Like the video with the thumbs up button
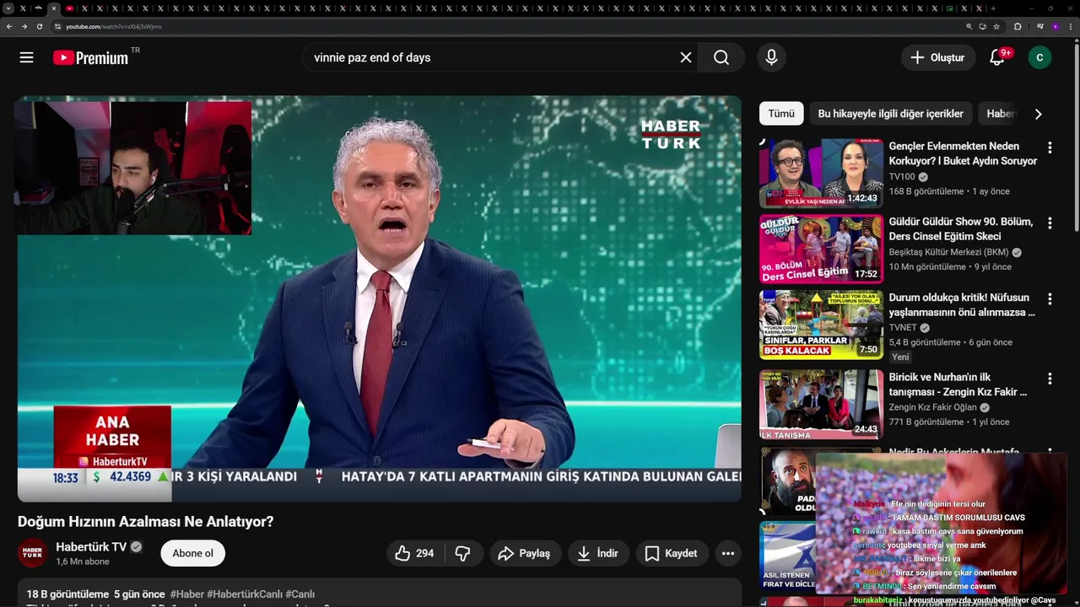Image resolution: width=1080 pixels, height=607 pixels. 414,553
